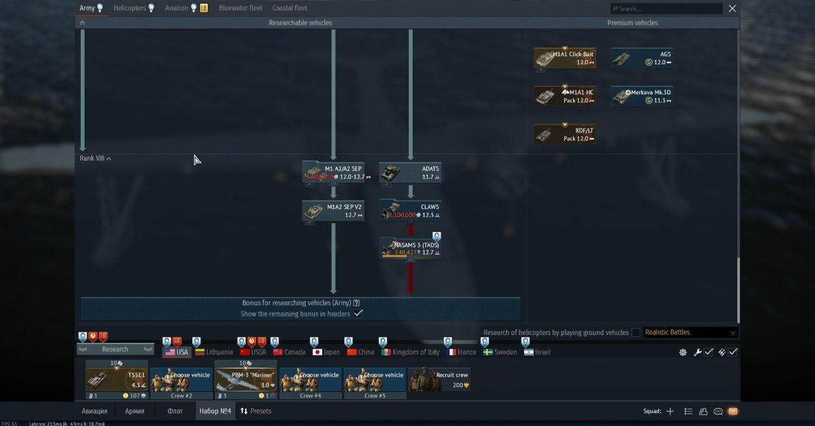
Task: Open the crew settings gear icon
Action: [x=683, y=352]
